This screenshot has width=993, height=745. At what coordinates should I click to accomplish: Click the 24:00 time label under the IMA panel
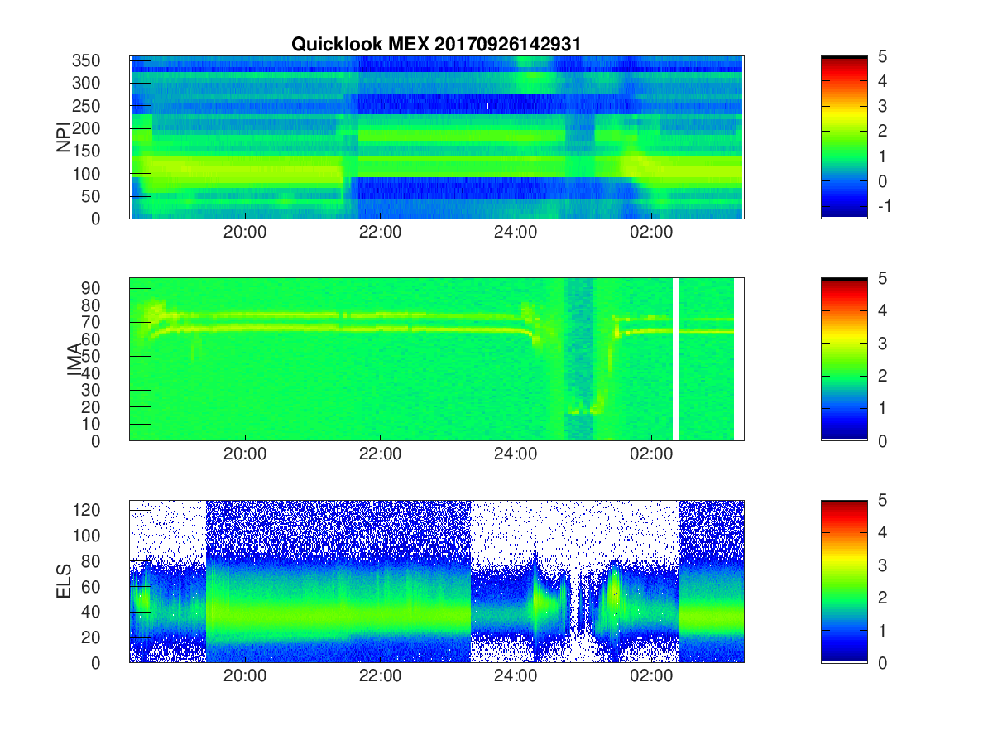pos(516,454)
